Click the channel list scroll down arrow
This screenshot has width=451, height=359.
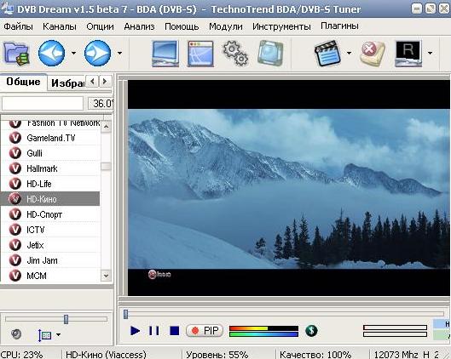click(106, 276)
